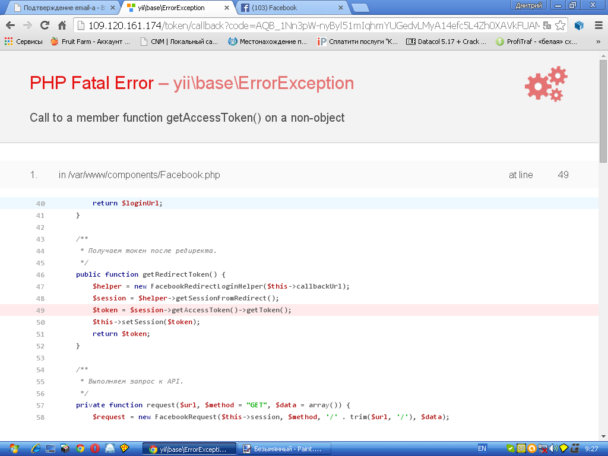Click highlighted code line 49
The image size is (608, 456).
coord(299,310)
